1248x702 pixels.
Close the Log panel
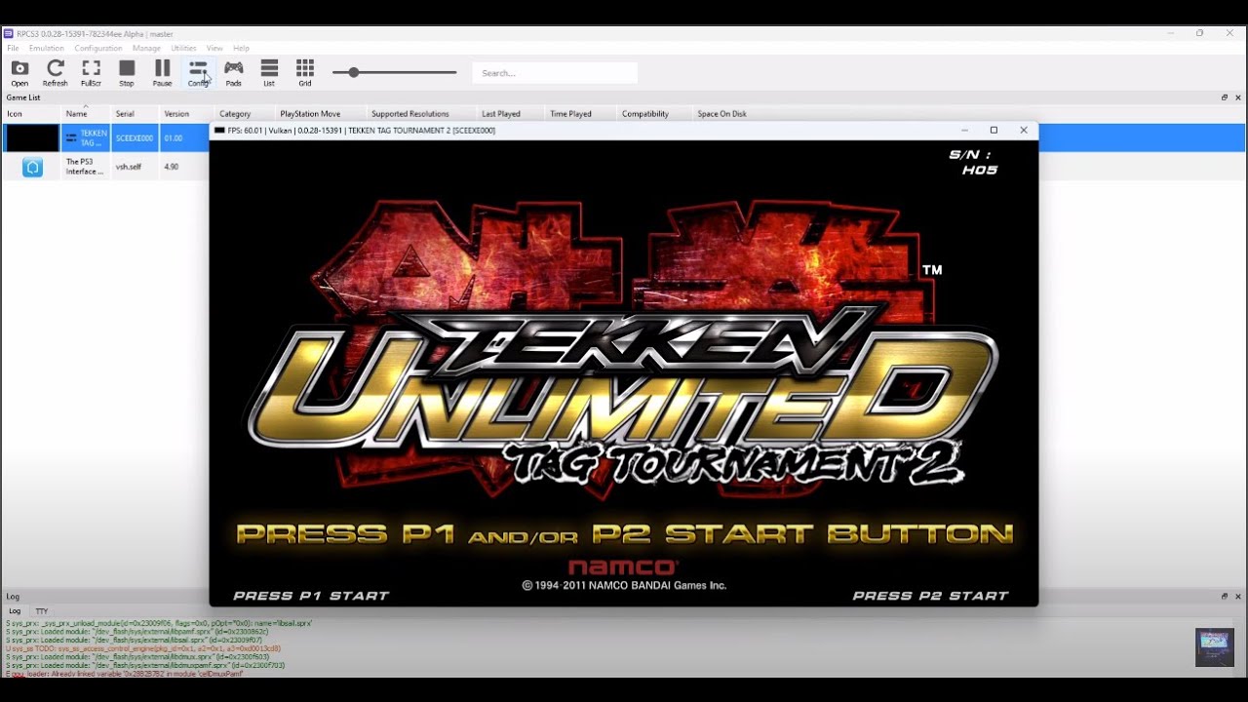(x=1238, y=596)
